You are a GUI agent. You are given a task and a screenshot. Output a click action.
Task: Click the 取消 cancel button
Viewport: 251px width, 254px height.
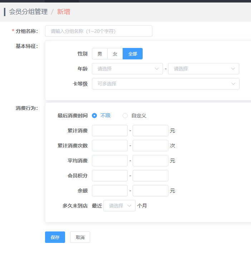pos(80,237)
